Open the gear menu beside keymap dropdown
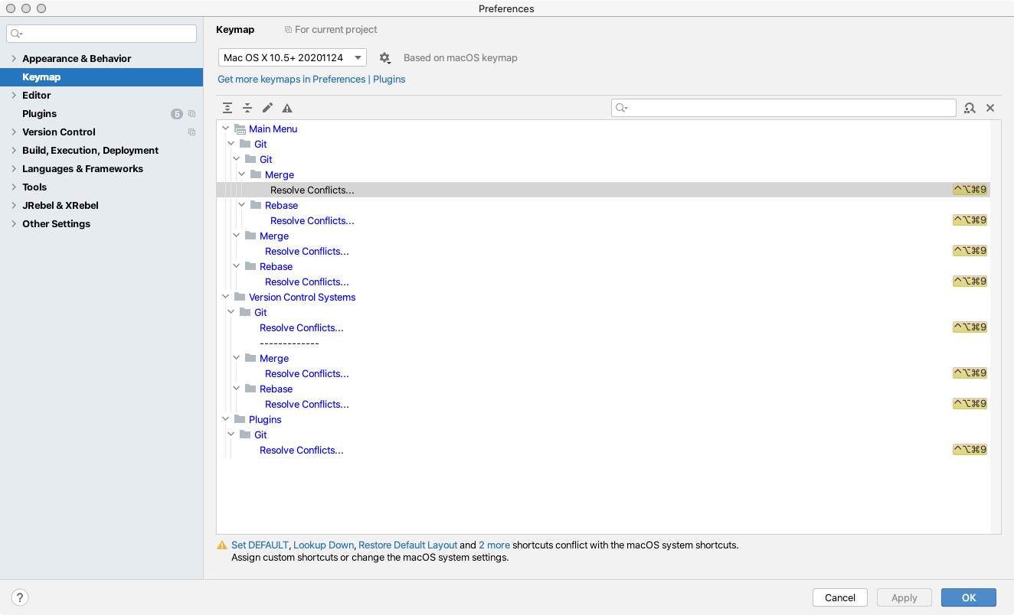This screenshot has width=1014, height=615. click(x=384, y=58)
